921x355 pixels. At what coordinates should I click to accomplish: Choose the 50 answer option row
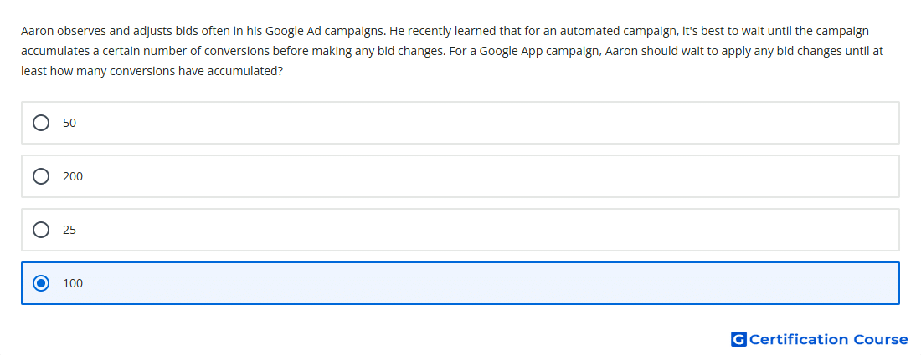pyautogui.click(x=460, y=123)
